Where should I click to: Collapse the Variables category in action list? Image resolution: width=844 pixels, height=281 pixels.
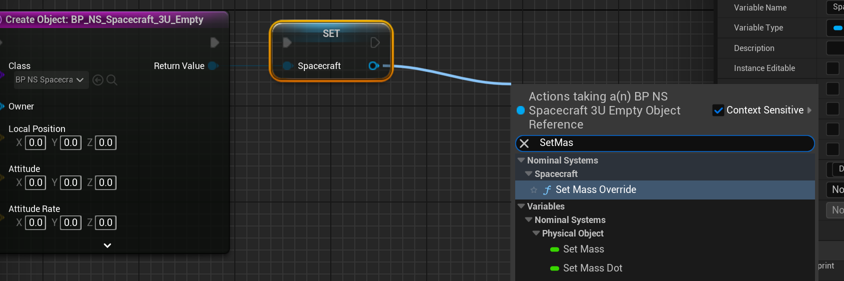click(521, 206)
